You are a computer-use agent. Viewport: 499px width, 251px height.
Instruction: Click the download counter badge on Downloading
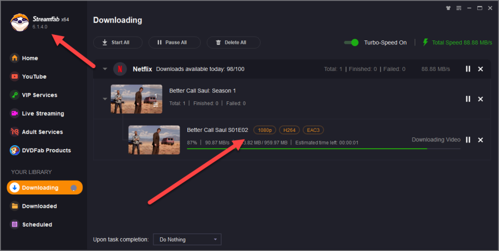tap(74, 188)
